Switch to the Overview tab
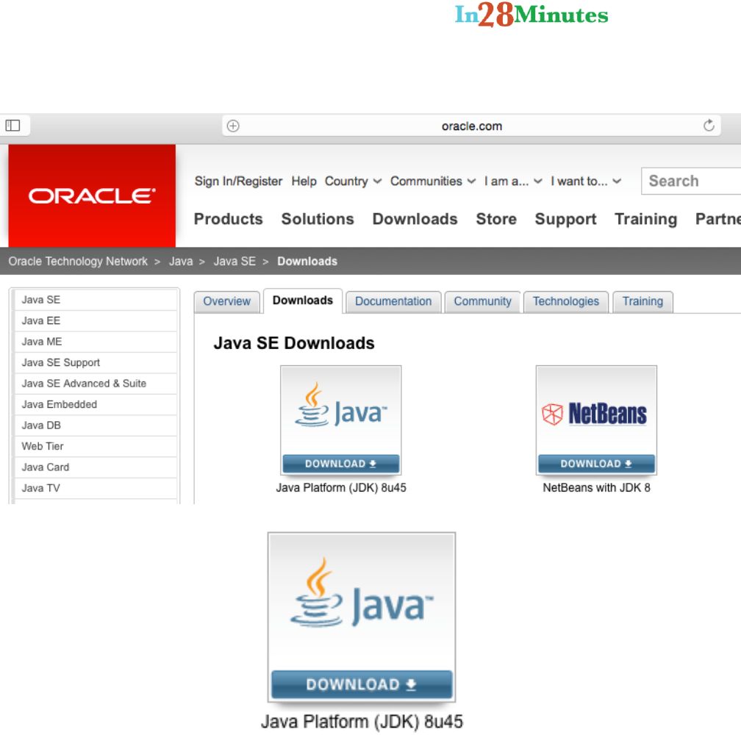Viewport: 741px width, 743px height. tap(226, 301)
